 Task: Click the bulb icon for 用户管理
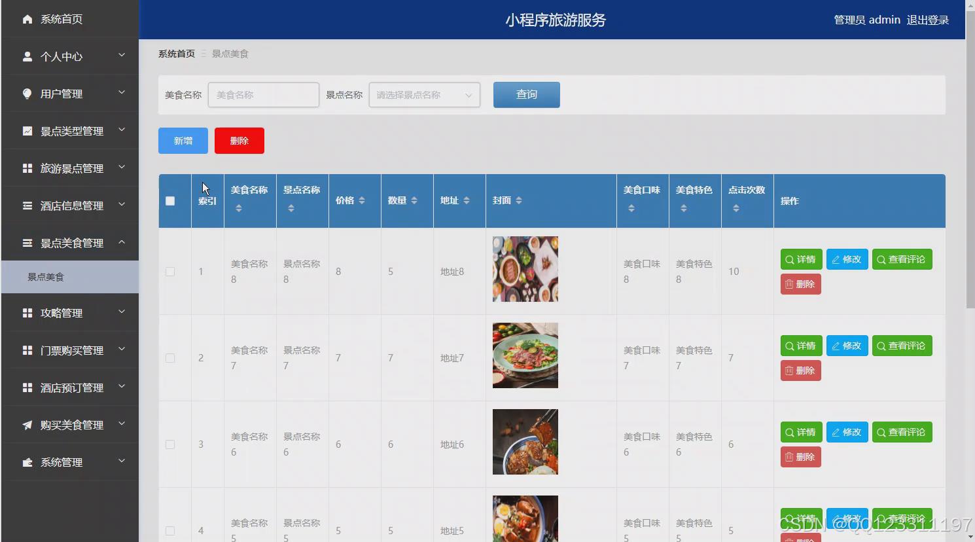click(27, 94)
